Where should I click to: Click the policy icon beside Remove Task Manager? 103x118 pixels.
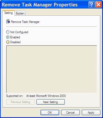click(8, 21)
